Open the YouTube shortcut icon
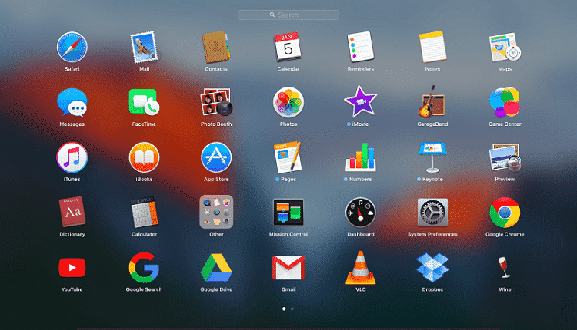The image size is (577, 330). click(72, 268)
